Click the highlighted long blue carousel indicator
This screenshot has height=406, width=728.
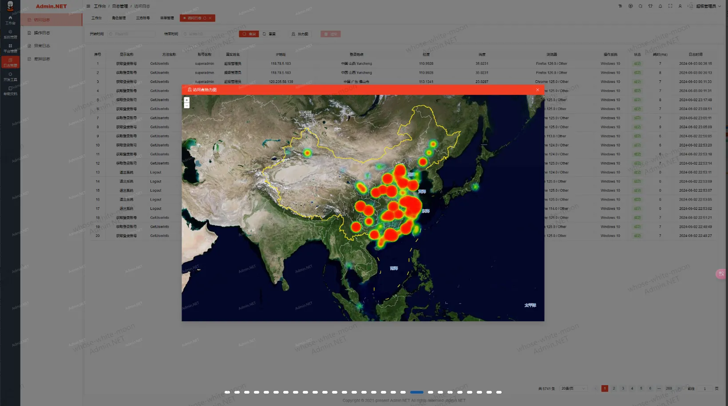(x=416, y=392)
